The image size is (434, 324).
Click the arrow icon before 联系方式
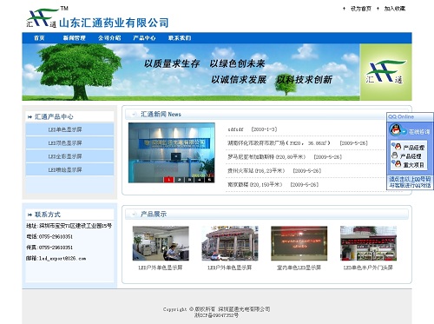pos(30,215)
